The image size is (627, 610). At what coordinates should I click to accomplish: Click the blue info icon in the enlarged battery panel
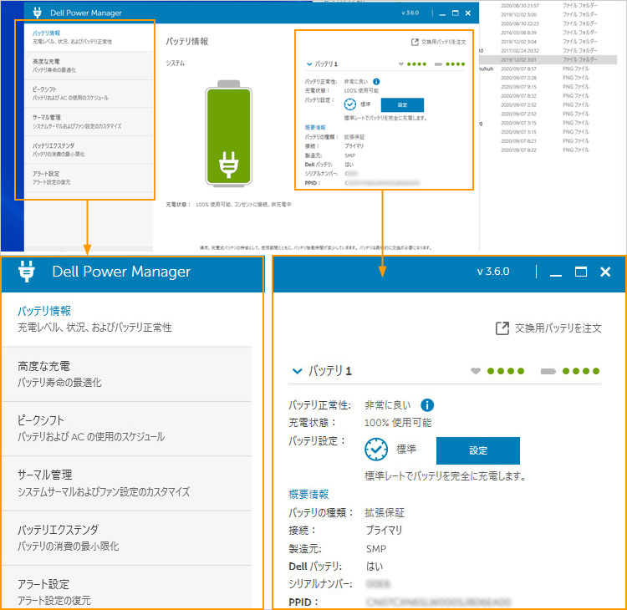click(427, 405)
